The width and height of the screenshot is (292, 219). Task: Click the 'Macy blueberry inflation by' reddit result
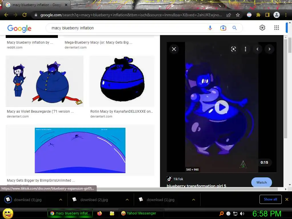tap(30, 42)
